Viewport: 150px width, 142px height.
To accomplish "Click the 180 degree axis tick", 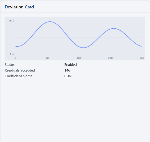I will tap(79, 58).
